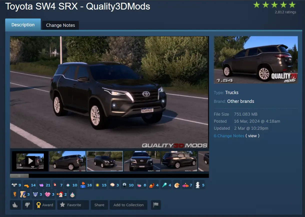Switch to the Change Notes tab

tap(60, 25)
